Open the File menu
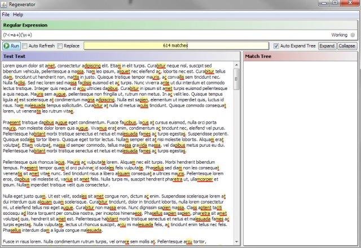The height and width of the screenshot is (248, 361). [x=6, y=15]
